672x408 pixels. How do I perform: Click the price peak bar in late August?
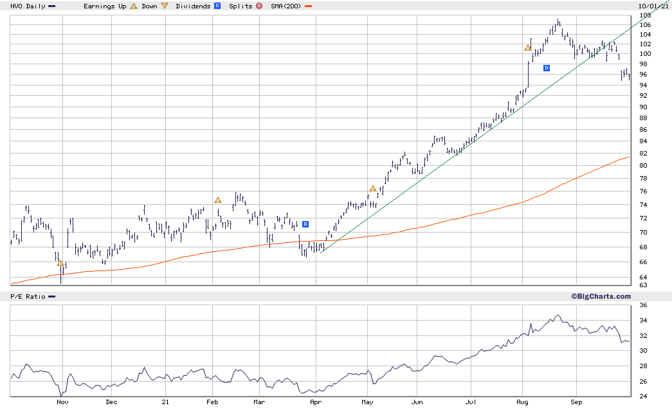coord(558,22)
